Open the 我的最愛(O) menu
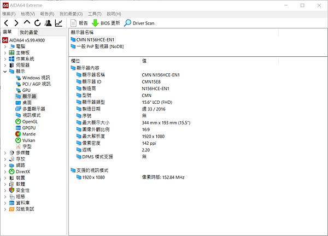Screen dimensions: 328x236 pos(71,14)
